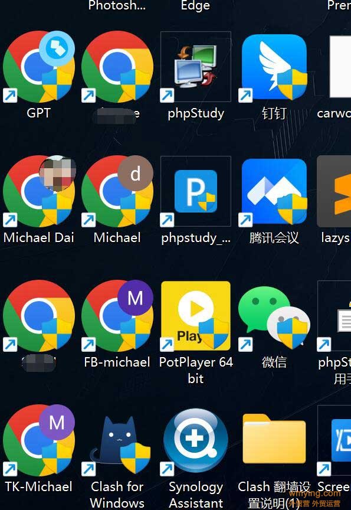Viewport: 351px width, 510px height.
Task: Open the carwo... white document icon
Action: coord(340,67)
